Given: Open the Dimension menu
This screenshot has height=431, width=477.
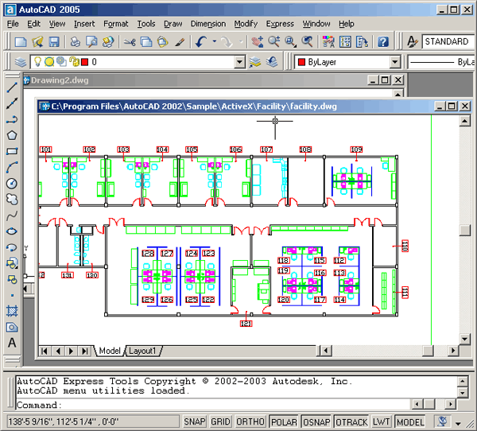Looking at the screenshot, I should (208, 24).
